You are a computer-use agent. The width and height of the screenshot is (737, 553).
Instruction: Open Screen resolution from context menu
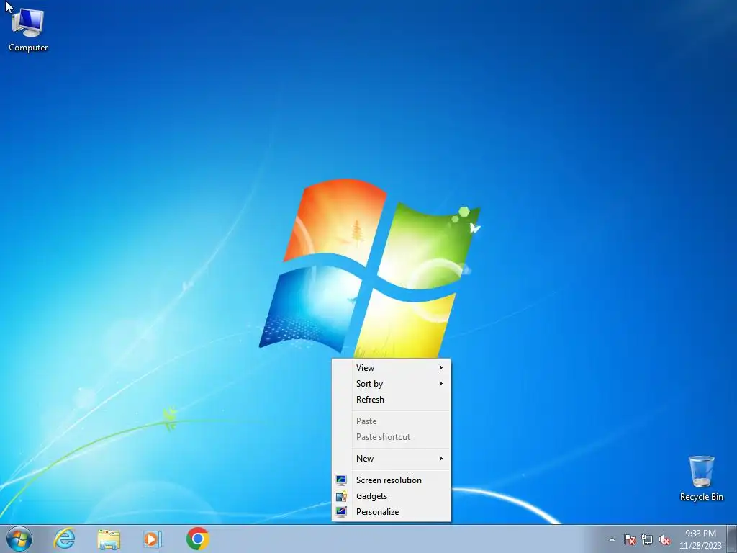click(391, 480)
